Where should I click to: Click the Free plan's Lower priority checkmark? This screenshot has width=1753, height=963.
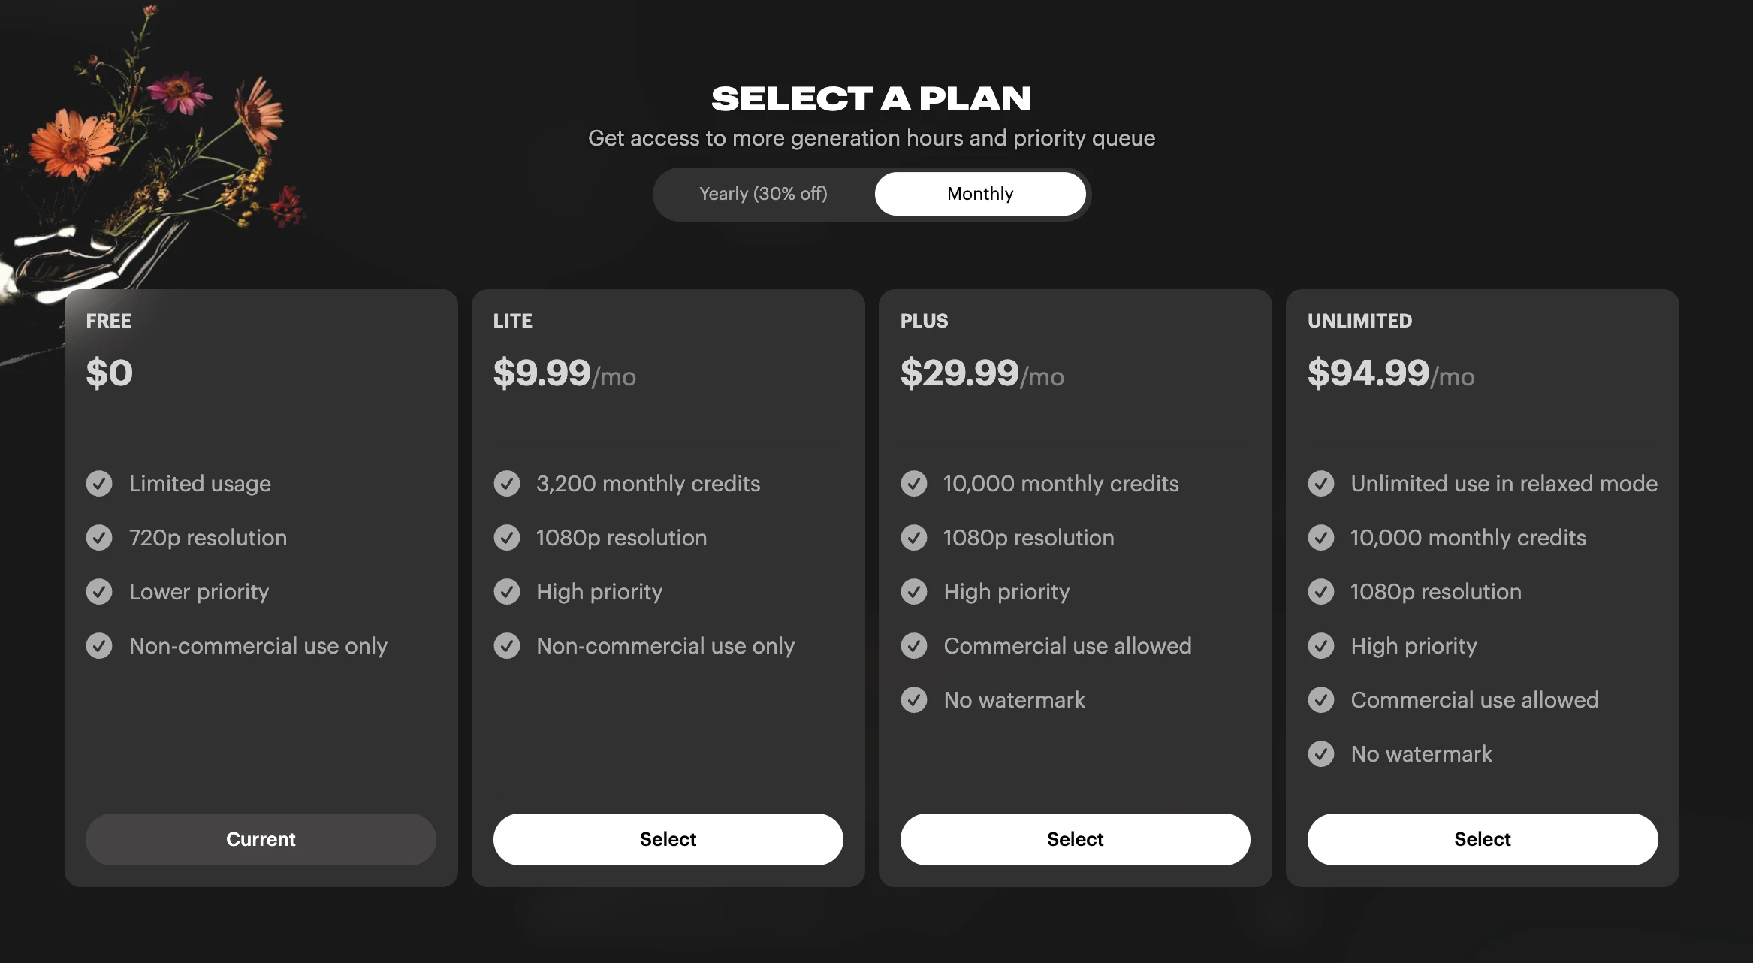tap(99, 592)
